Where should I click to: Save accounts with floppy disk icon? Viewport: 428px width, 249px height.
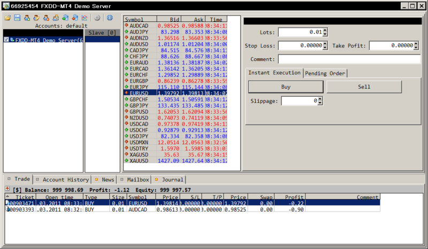tap(17, 18)
